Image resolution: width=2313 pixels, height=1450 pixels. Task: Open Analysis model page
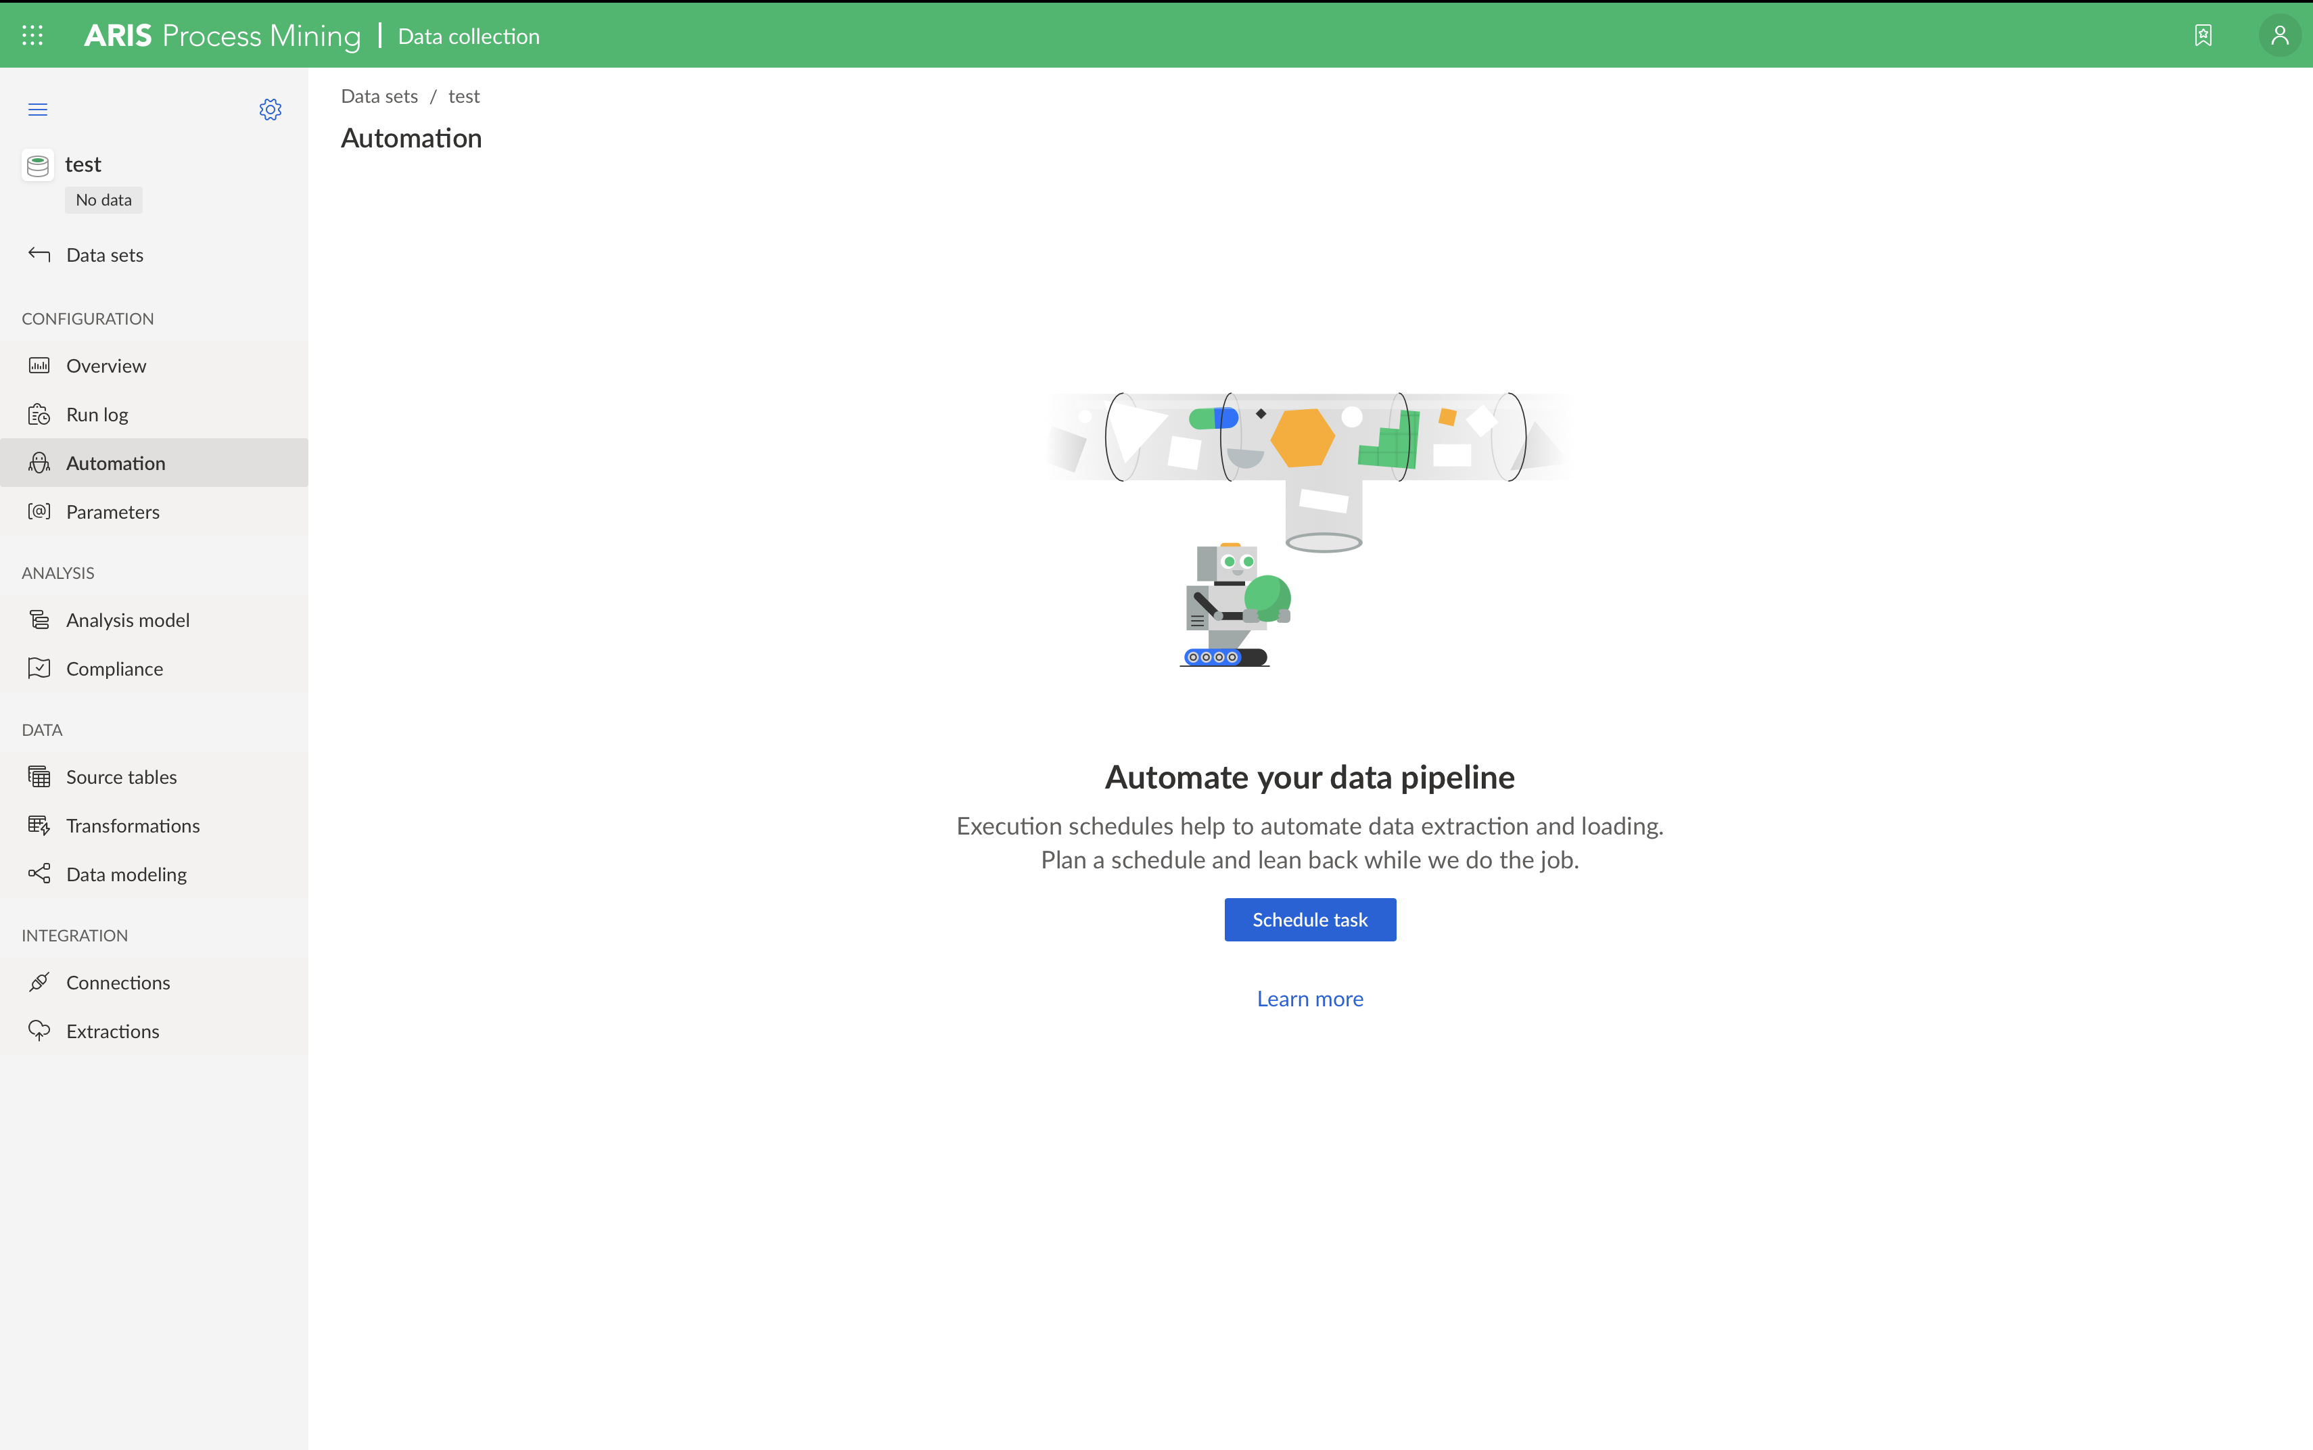154,620
